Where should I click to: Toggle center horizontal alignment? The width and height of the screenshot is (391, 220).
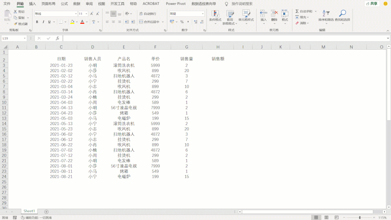(113, 22)
